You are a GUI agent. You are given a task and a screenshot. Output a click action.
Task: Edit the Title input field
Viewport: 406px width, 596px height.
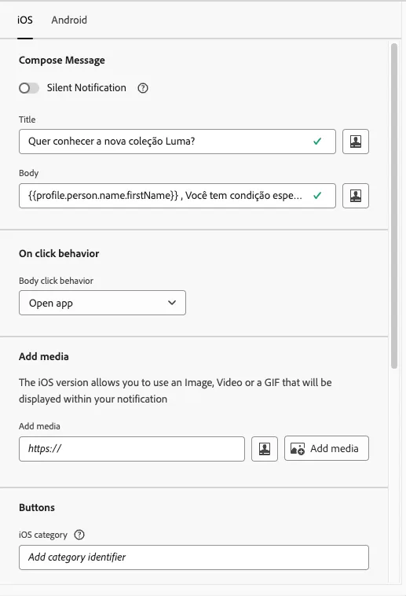coord(177,142)
